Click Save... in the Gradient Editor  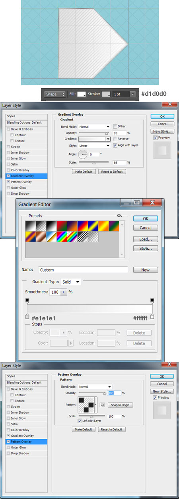pyautogui.click(x=146, y=248)
